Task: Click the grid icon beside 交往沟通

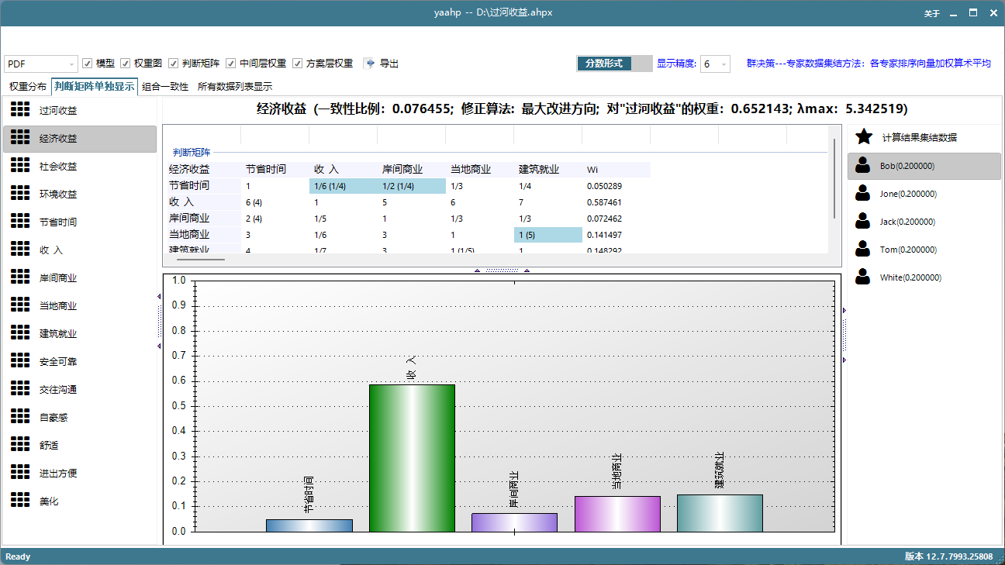Action: point(21,388)
